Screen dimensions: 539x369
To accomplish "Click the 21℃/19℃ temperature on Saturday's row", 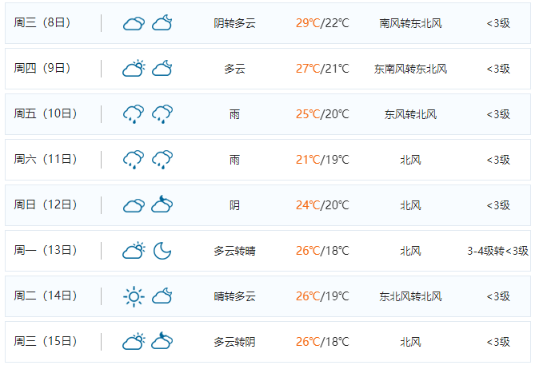I will pos(322,160).
